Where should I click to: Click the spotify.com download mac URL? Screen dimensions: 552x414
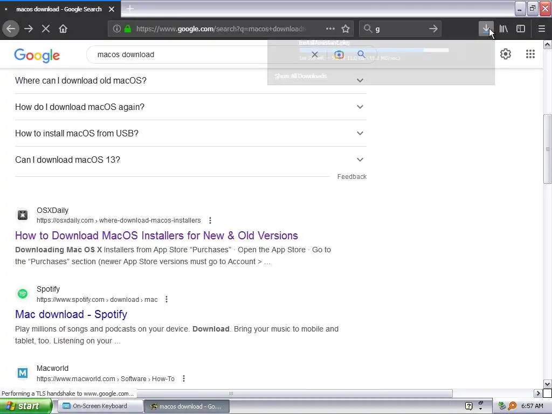pyautogui.click(x=97, y=300)
